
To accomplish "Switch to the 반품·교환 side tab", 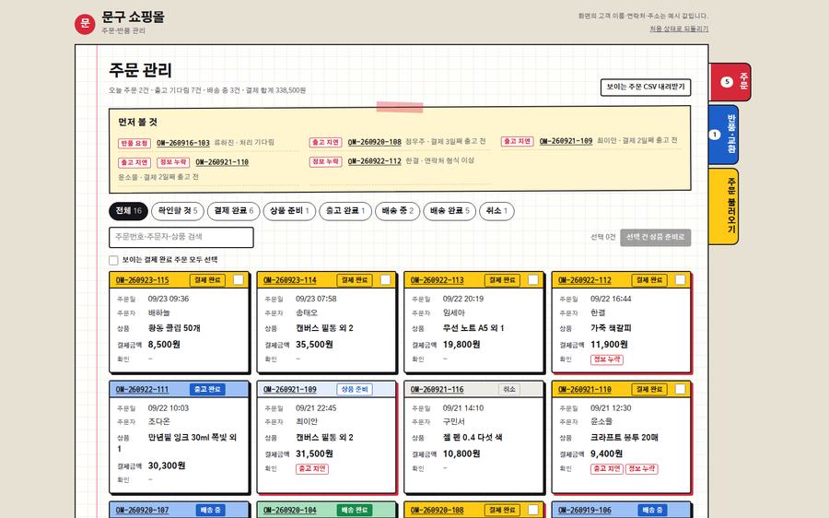I will [x=724, y=135].
